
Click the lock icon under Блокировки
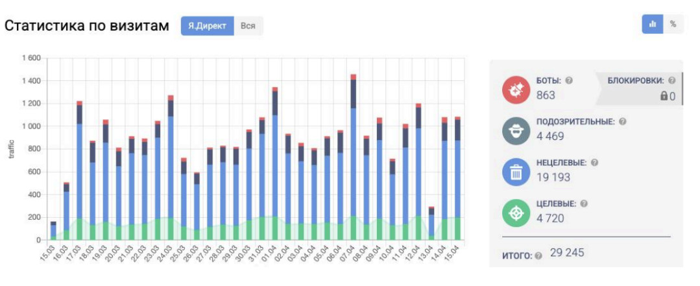tap(664, 96)
